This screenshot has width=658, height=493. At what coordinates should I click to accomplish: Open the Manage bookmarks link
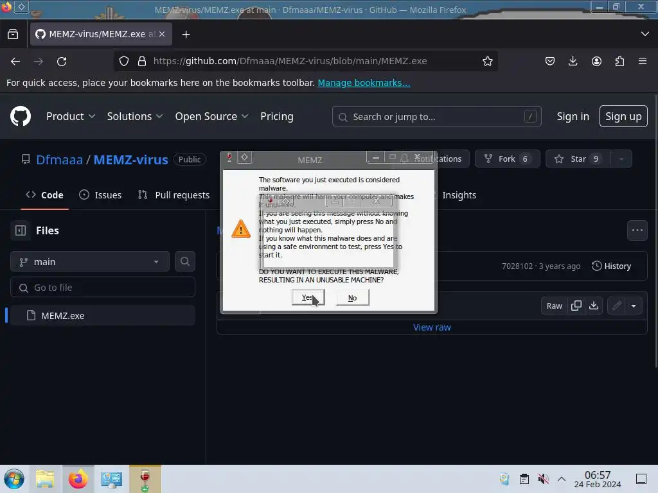point(364,83)
